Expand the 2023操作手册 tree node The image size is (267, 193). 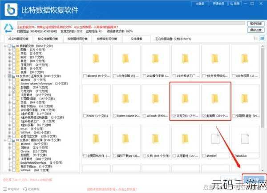(9, 110)
